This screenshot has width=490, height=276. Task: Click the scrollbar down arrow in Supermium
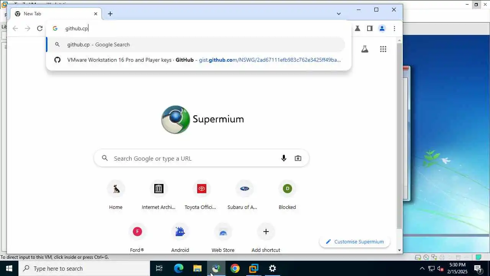tap(400, 250)
